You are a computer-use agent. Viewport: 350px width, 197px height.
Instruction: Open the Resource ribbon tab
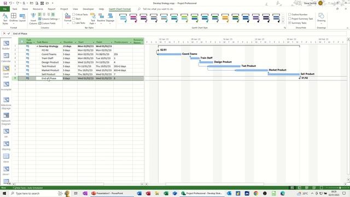click(38, 9)
